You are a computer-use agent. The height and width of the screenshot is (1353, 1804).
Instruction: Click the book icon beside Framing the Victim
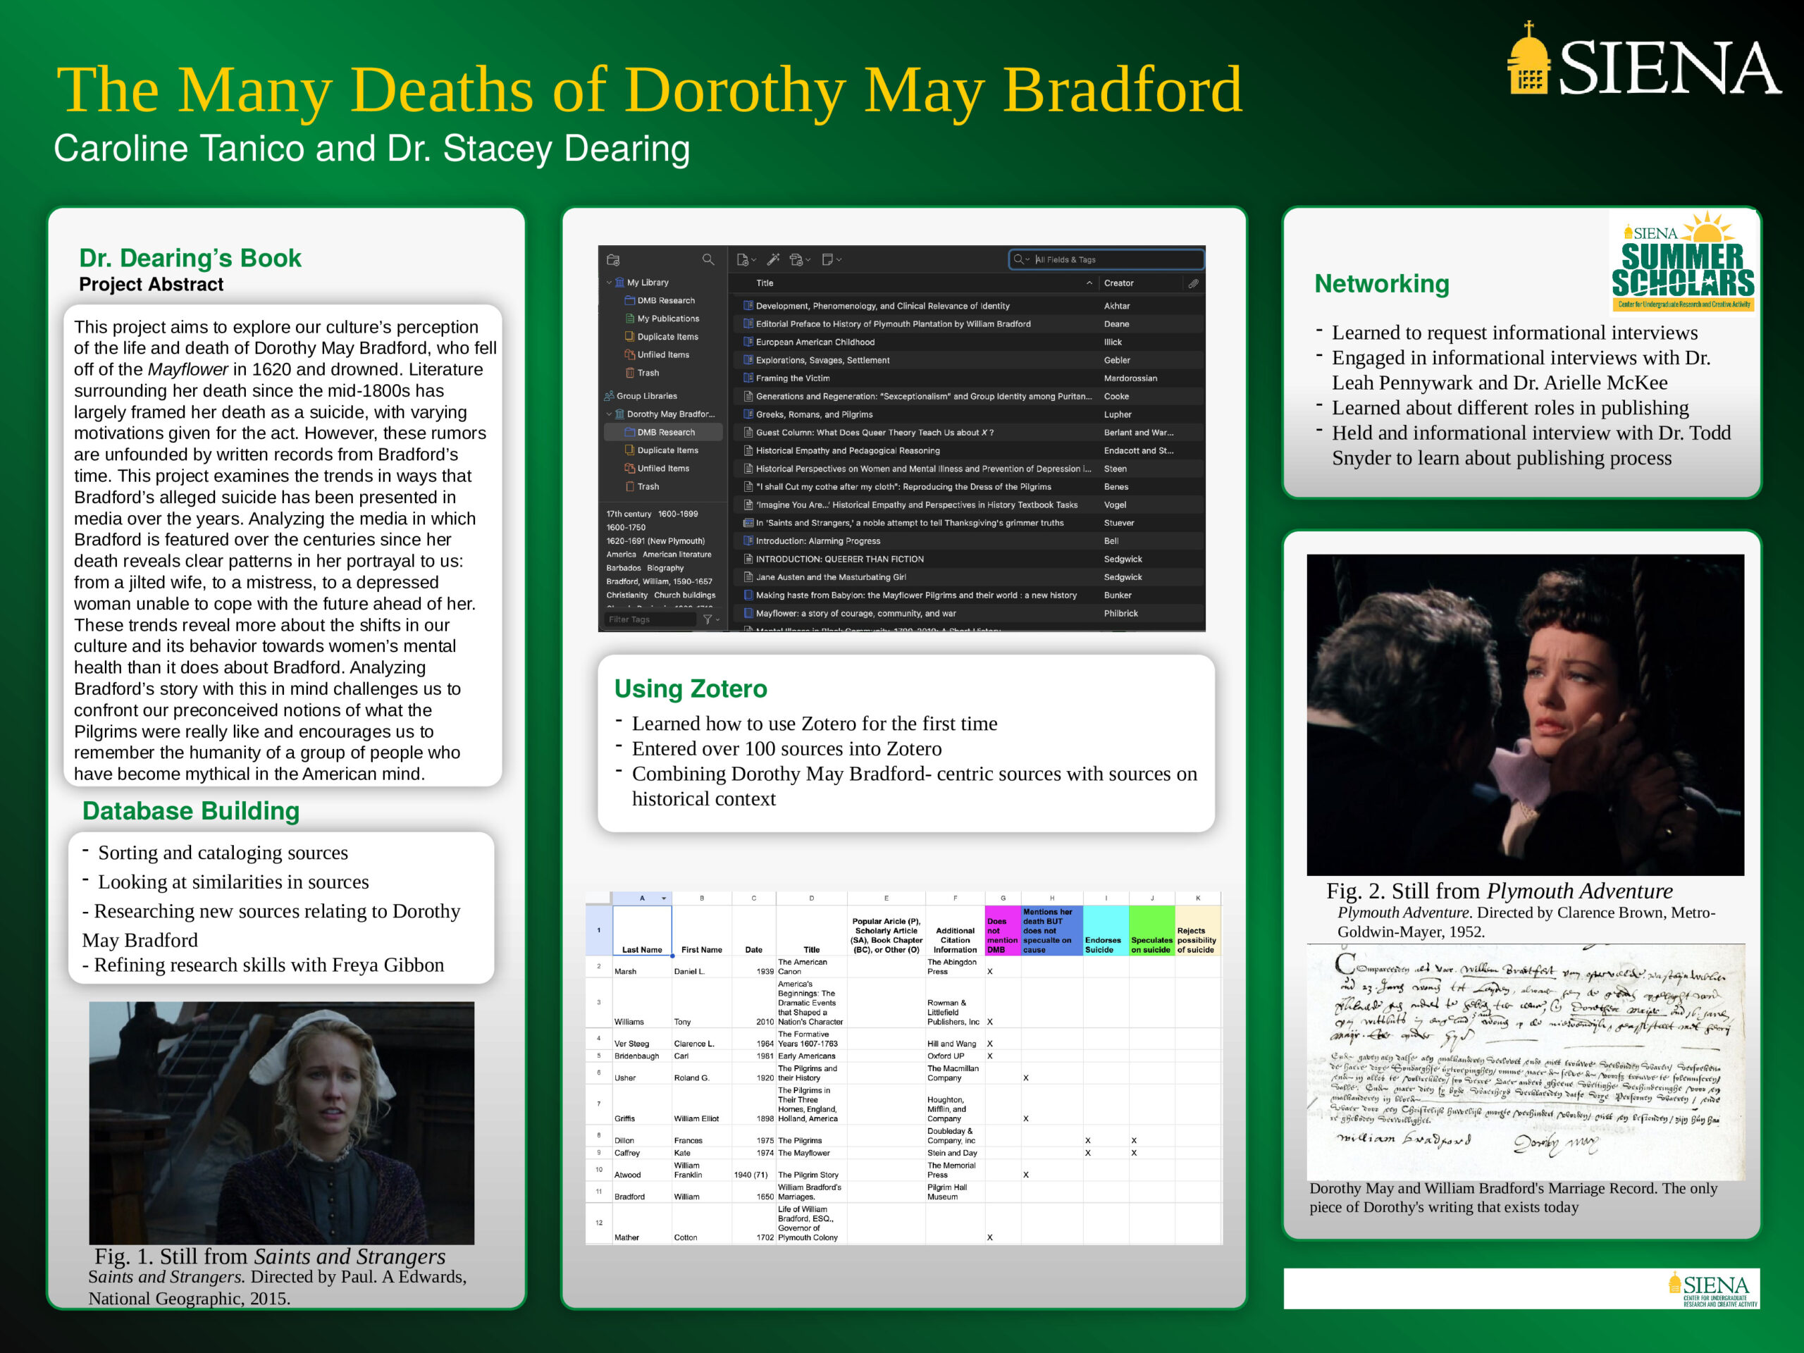(x=748, y=378)
